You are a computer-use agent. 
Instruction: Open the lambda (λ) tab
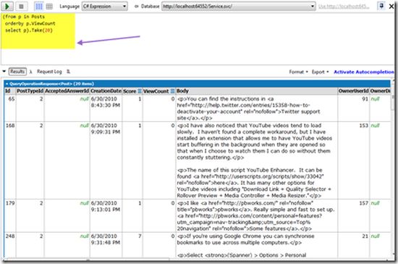click(x=30, y=72)
